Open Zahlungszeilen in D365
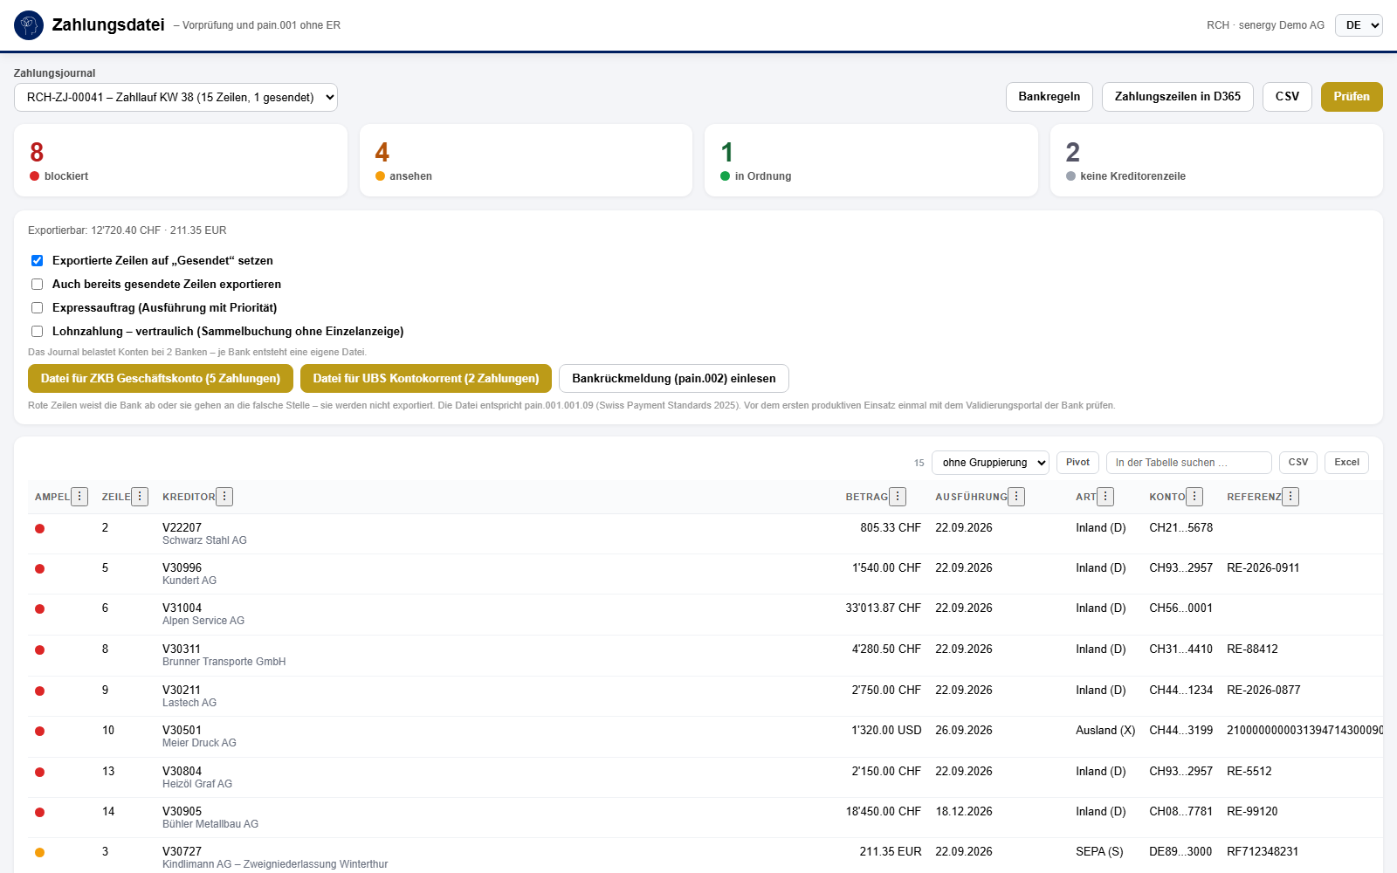 [1178, 97]
